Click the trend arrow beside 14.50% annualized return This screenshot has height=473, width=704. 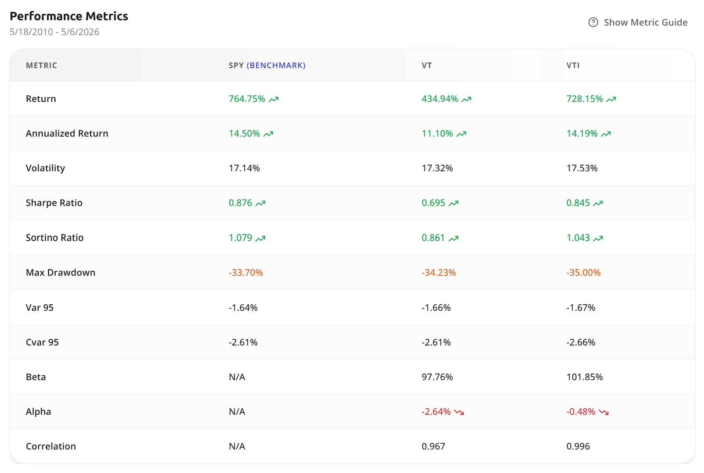(268, 134)
